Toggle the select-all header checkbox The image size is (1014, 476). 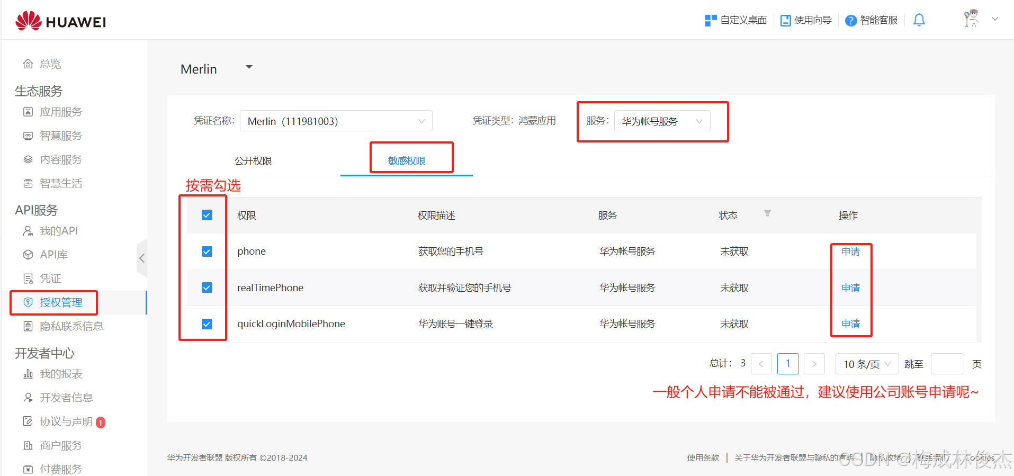click(x=207, y=215)
